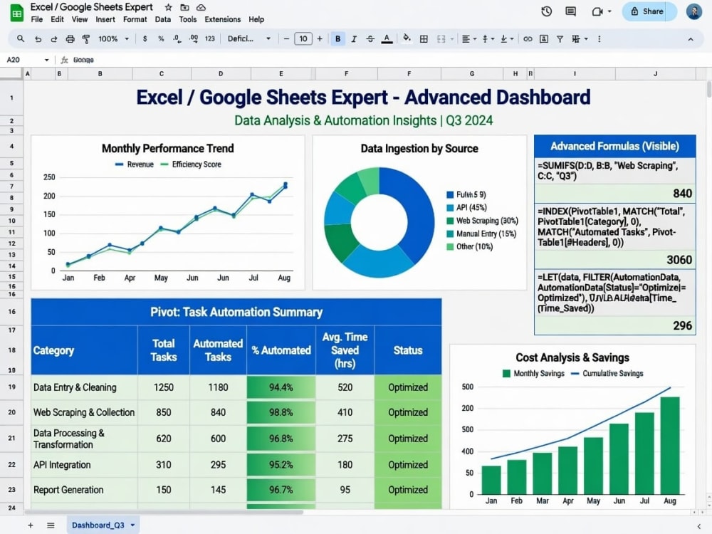This screenshot has width=712, height=534.
Task: Print the spreadsheet
Action: click(x=70, y=39)
